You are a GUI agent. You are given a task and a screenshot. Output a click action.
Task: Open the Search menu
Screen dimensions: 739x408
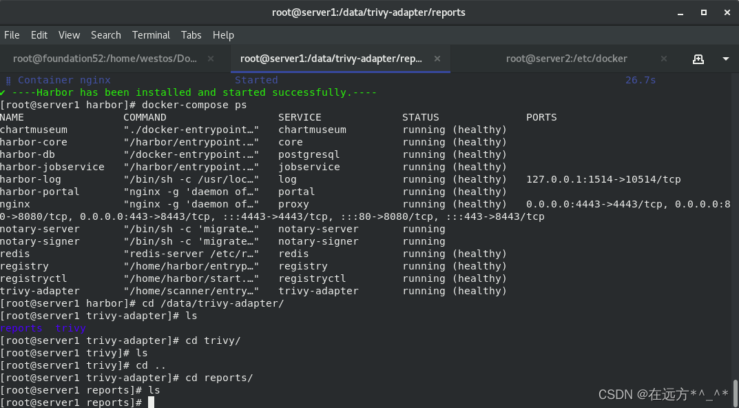coord(106,35)
